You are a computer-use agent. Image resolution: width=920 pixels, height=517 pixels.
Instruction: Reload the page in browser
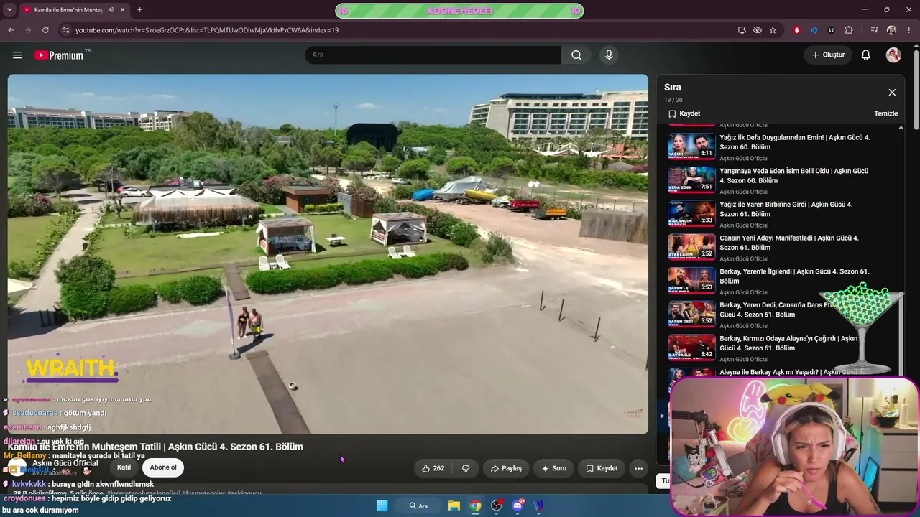[x=45, y=30]
